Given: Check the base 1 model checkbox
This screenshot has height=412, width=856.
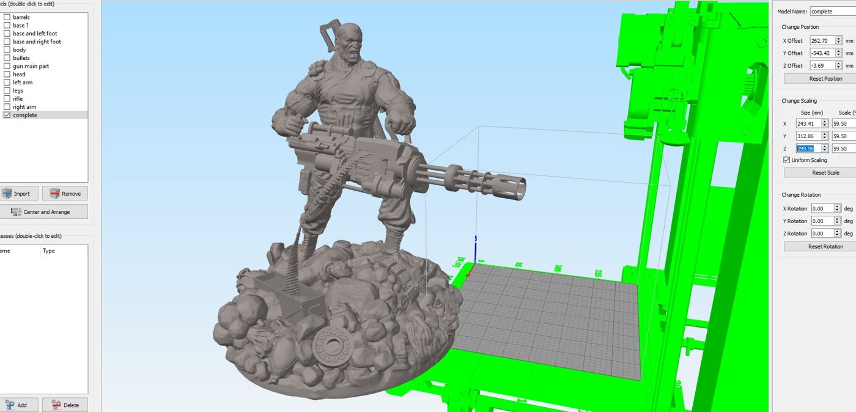Looking at the screenshot, I should (7, 25).
